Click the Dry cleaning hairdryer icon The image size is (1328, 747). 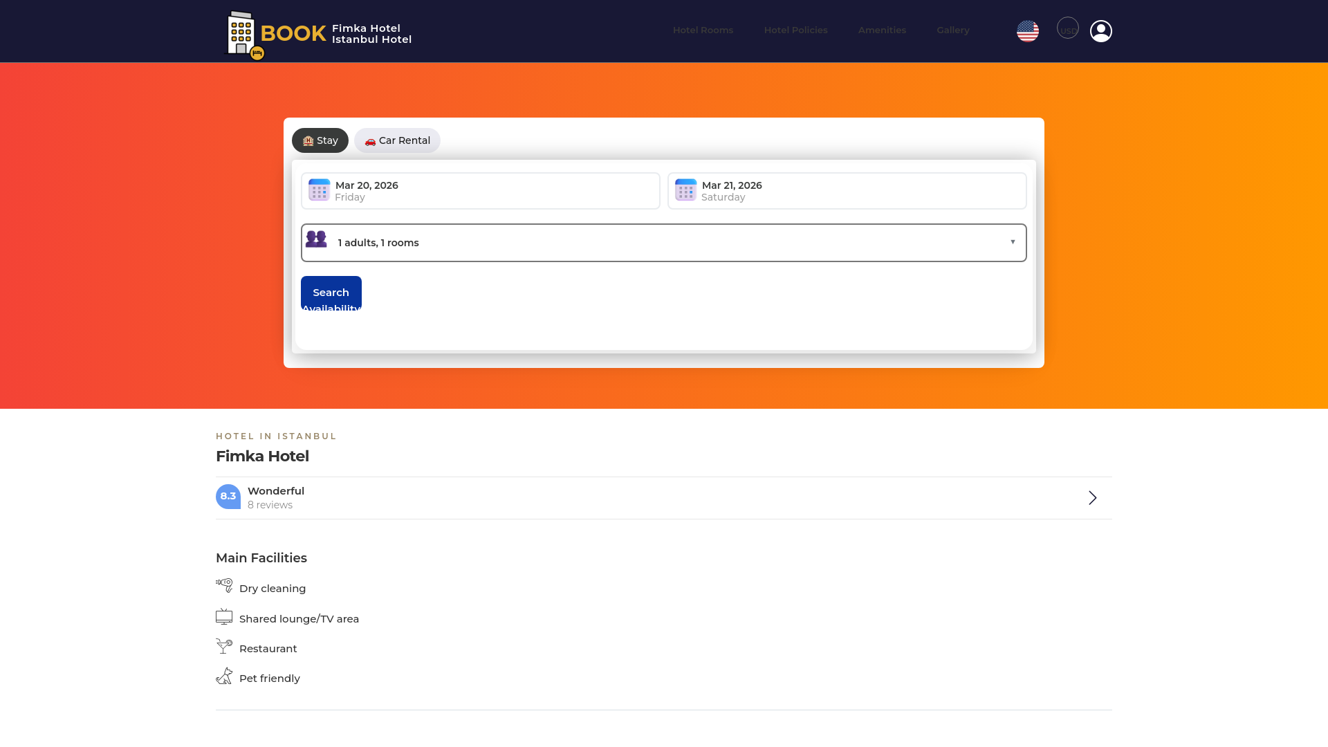click(x=224, y=586)
